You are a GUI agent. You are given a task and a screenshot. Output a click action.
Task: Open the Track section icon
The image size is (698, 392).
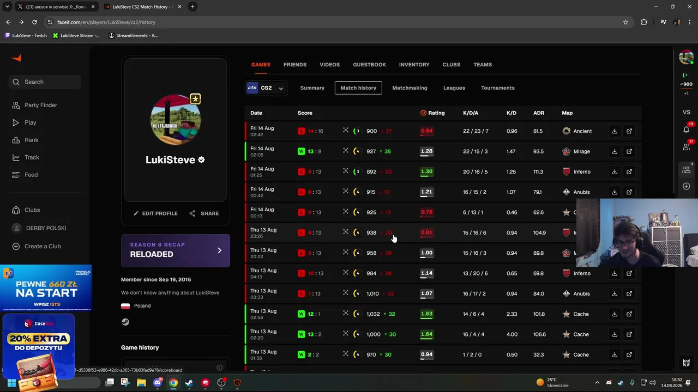coord(16,157)
